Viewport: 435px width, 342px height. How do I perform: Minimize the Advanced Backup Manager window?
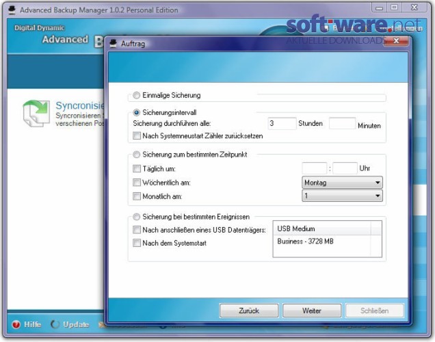[x=379, y=8]
